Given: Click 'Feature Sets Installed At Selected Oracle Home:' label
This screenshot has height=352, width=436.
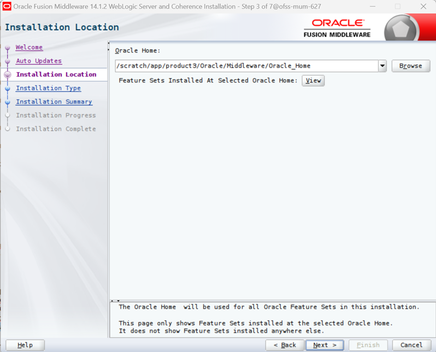Looking at the screenshot, I should (208, 81).
